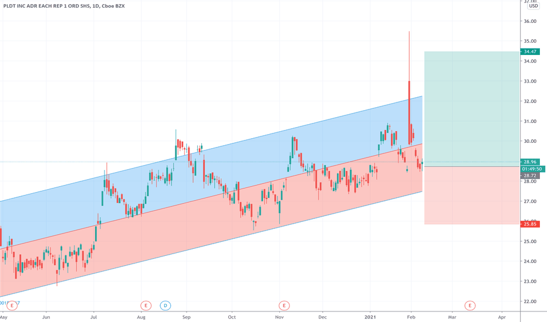The image size is (547, 322).
Task: Select the earnings E marker near Nov
Action: point(284,306)
